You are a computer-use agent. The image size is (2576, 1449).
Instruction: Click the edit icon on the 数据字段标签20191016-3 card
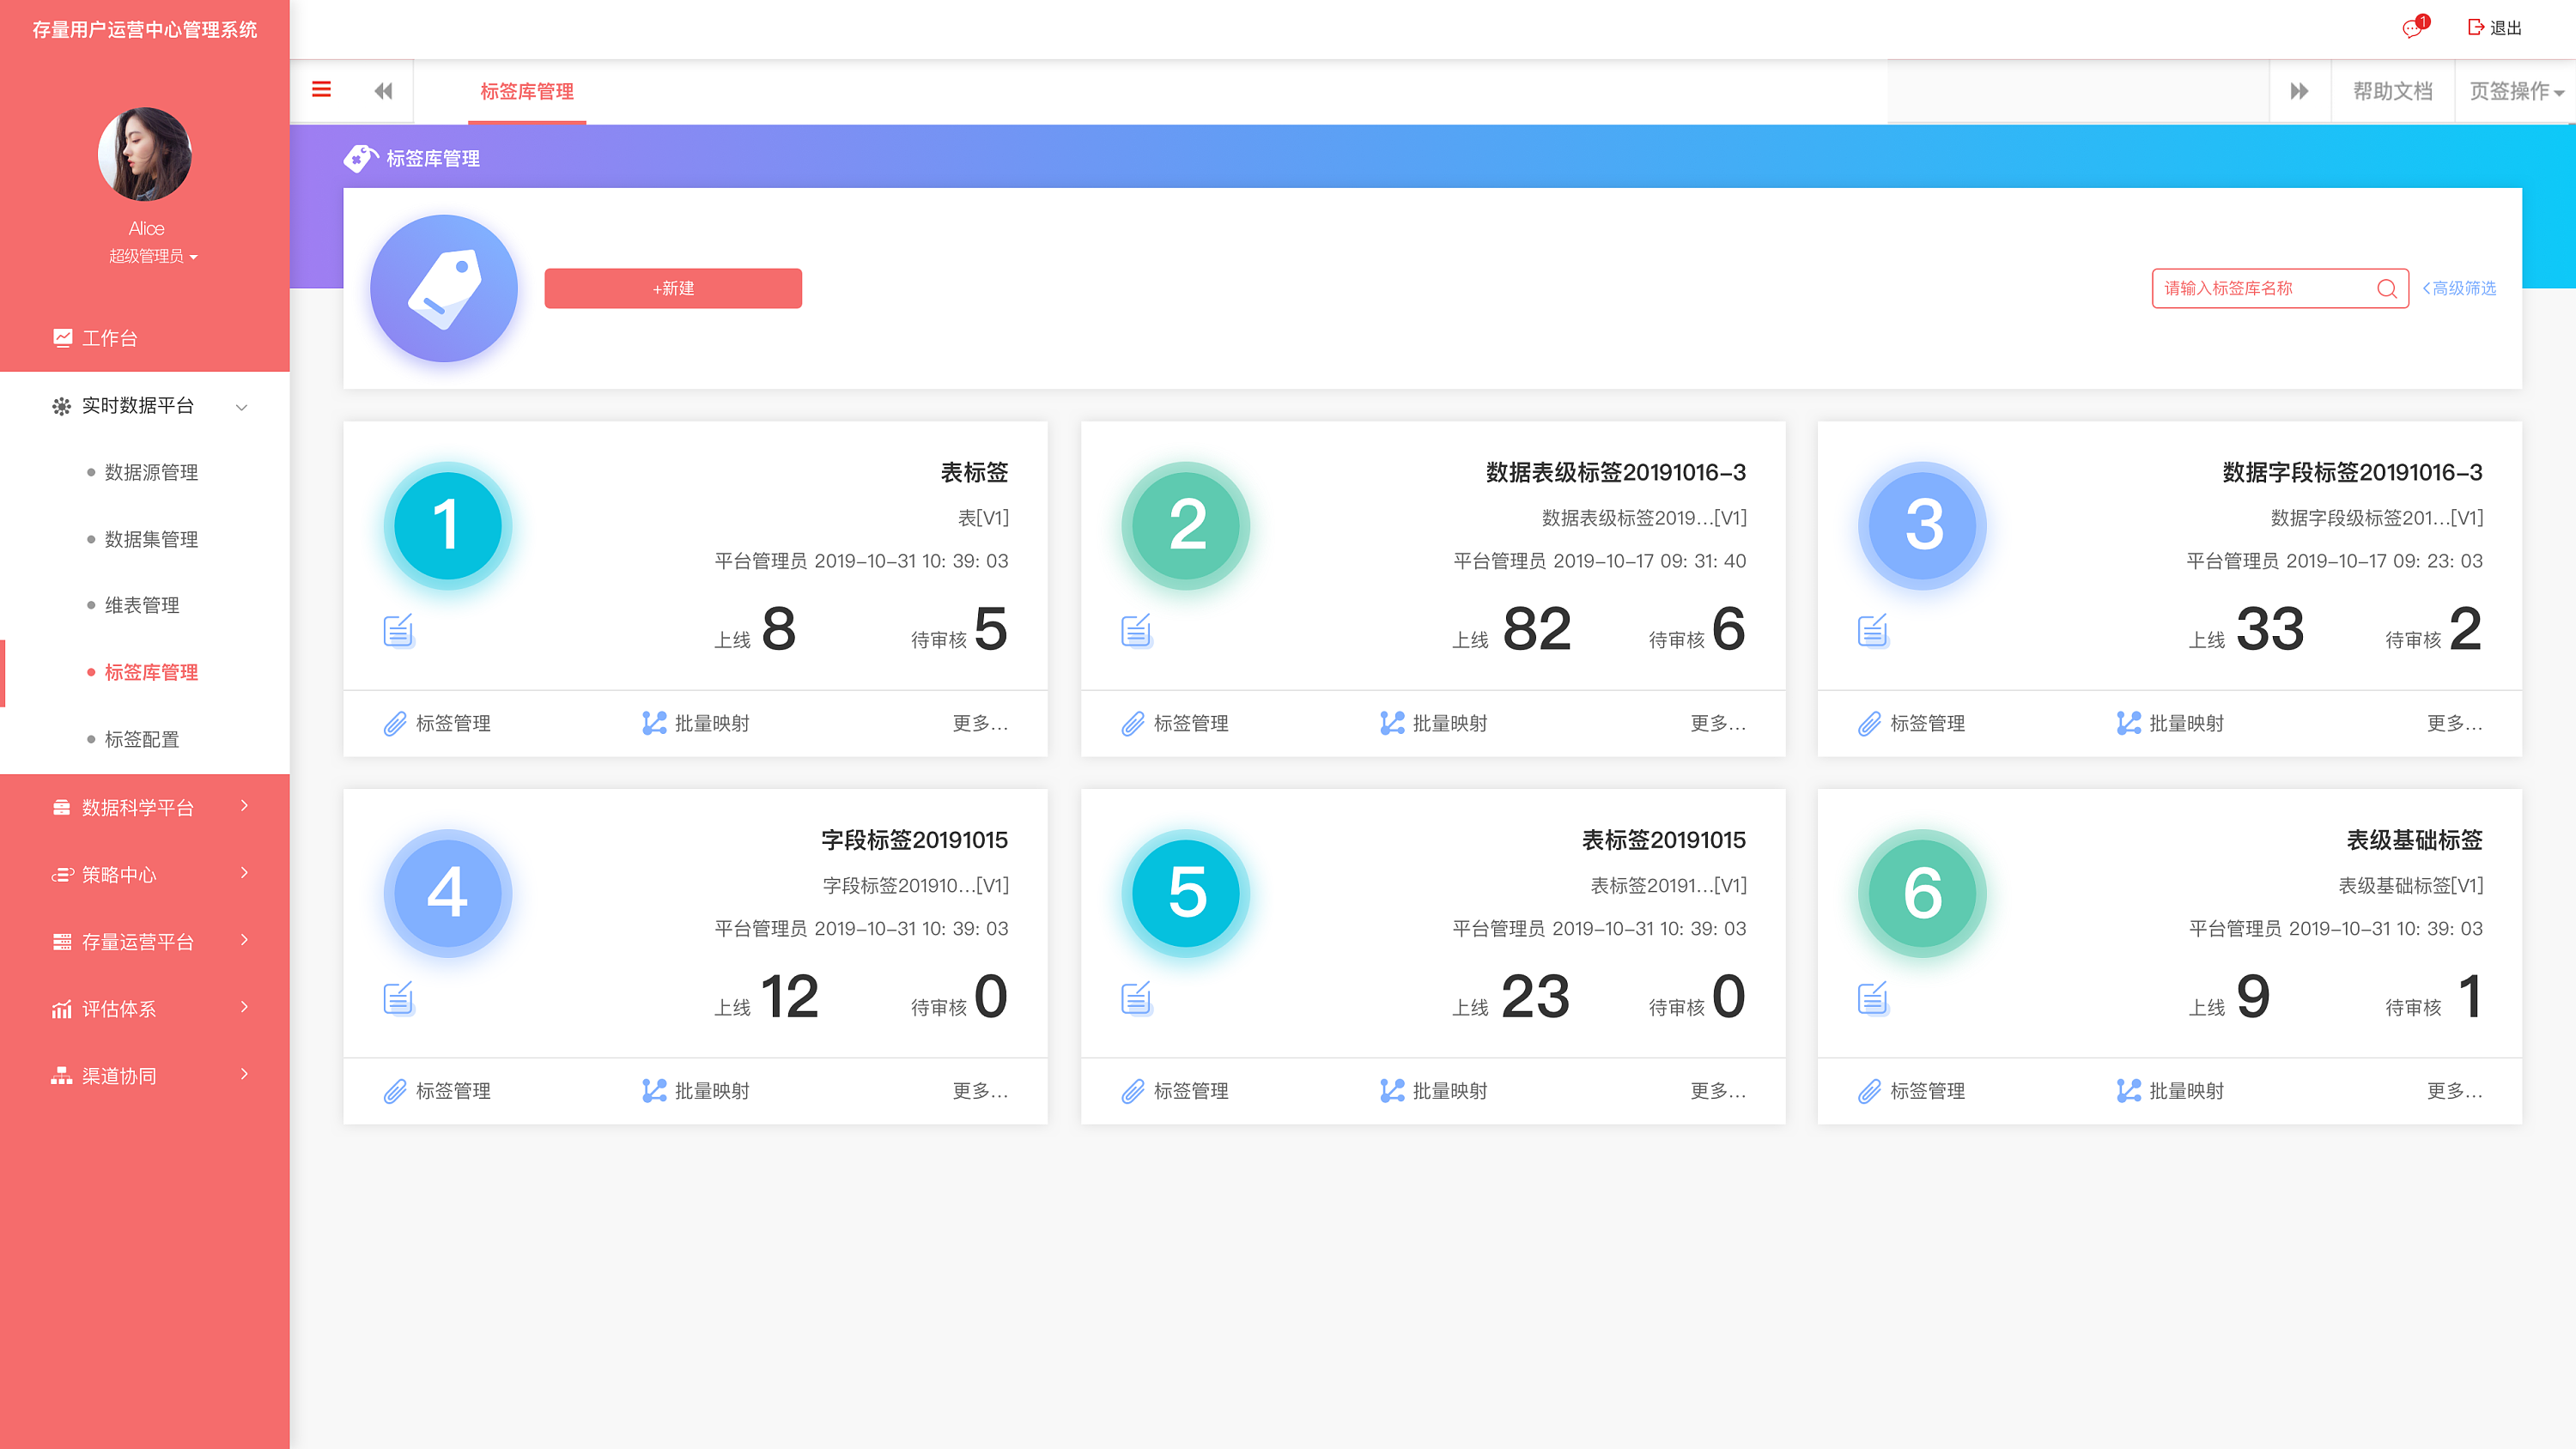click(x=1873, y=630)
